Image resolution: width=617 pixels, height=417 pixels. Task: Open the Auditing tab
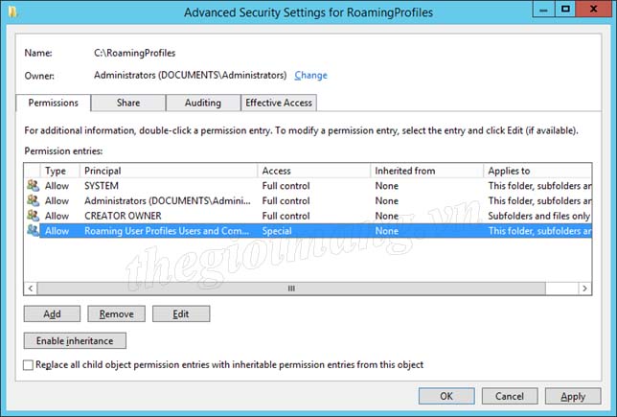point(203,103)
